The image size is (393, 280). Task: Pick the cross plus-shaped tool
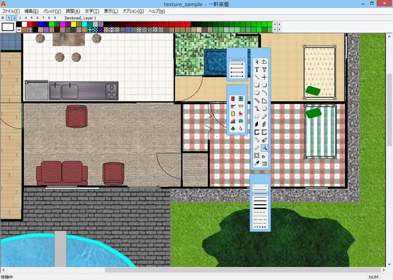point(264,77)
